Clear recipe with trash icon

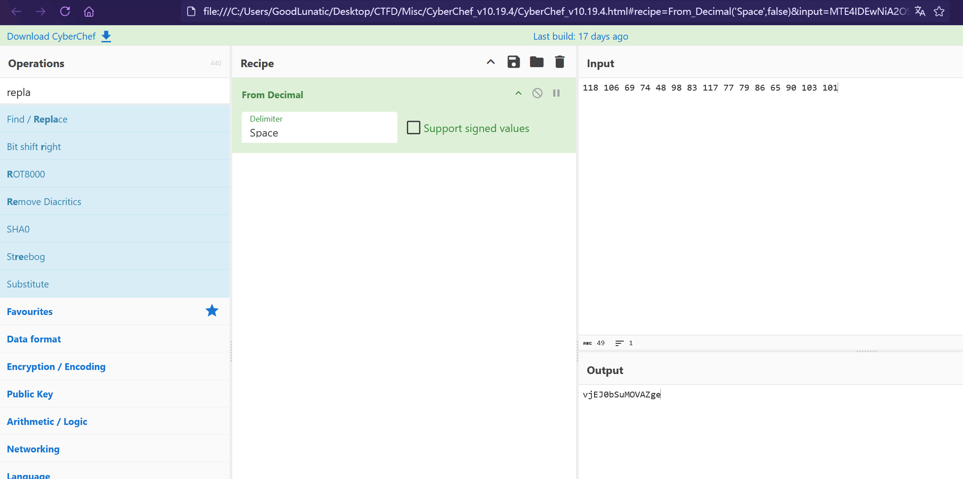point(560,62)
